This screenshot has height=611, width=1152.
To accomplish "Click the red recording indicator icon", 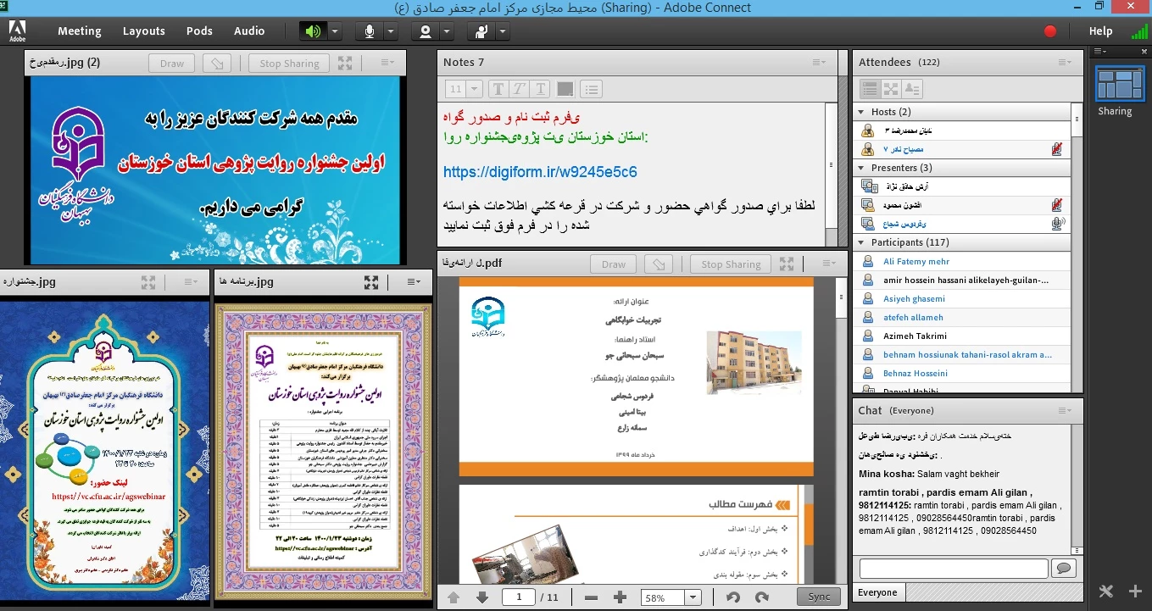I will pos(1050,31).
